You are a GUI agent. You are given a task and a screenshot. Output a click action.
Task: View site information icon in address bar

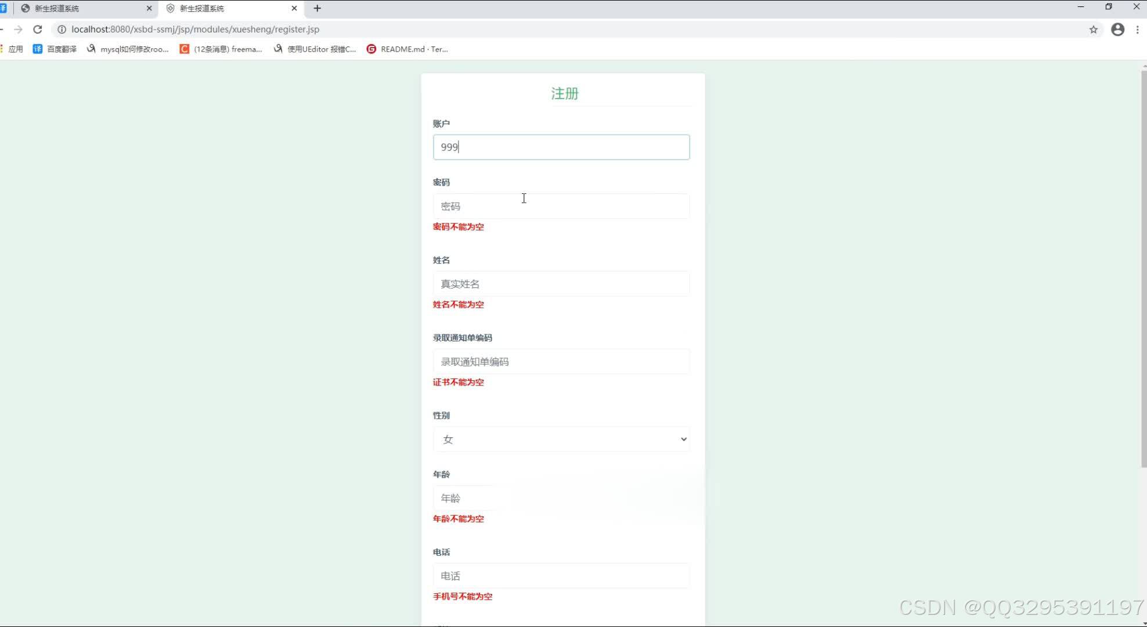[x=62, y=29]
